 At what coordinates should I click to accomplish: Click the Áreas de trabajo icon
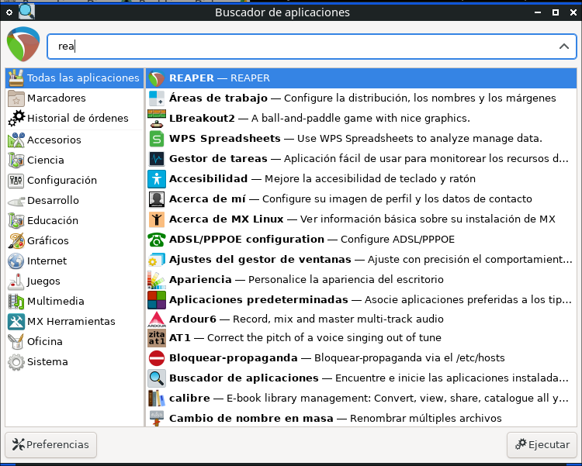click(x=156, y=98)
